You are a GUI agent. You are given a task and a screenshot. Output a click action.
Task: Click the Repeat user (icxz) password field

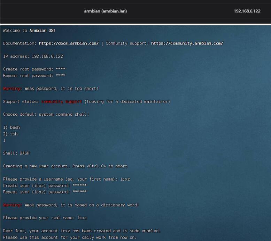click(x=79, y=192)
